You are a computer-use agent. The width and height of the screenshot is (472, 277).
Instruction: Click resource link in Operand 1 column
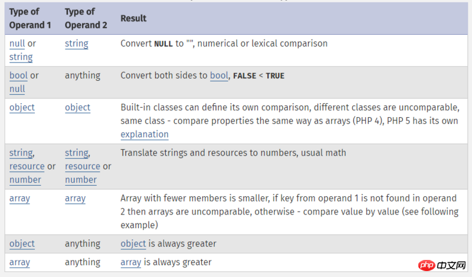pos(27,166)
